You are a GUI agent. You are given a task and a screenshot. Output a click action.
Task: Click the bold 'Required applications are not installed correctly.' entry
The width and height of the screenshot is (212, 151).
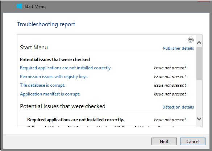[x=76, y=120]
